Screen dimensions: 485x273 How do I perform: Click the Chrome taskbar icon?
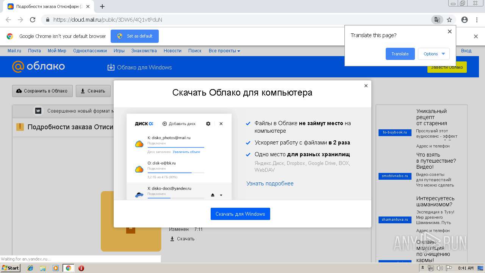tap(68, 268)
